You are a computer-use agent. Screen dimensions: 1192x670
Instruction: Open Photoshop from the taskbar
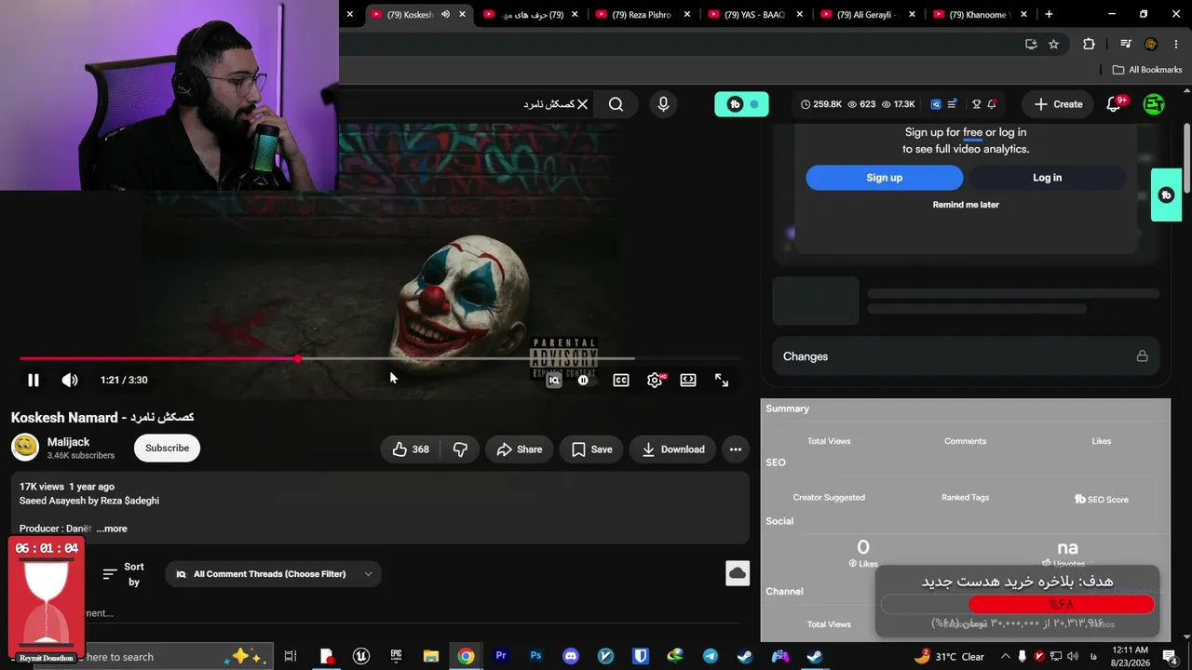point(535,656)
